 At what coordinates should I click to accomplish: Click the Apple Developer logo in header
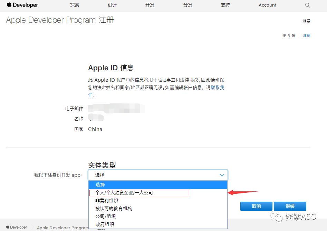tap(22, 5)
